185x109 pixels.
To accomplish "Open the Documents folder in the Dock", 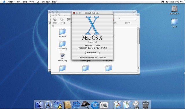I will click(x=127, y=104).
